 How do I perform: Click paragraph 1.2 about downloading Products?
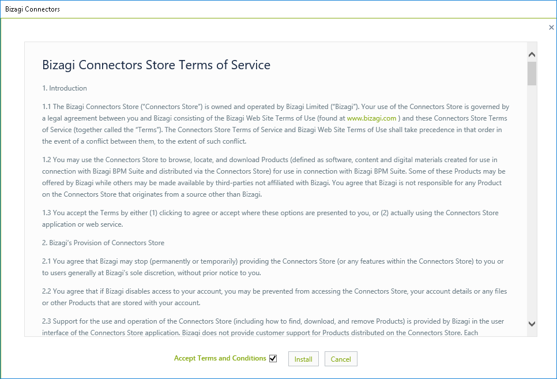[273, 177]
